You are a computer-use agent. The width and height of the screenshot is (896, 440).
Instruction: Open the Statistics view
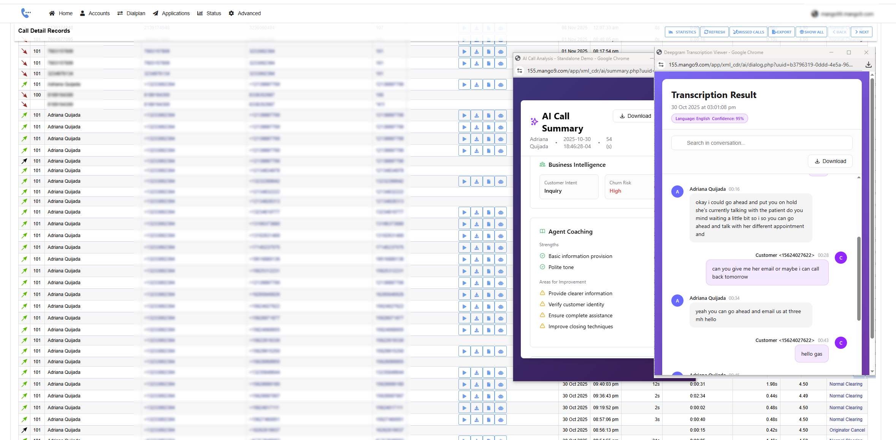682,32
